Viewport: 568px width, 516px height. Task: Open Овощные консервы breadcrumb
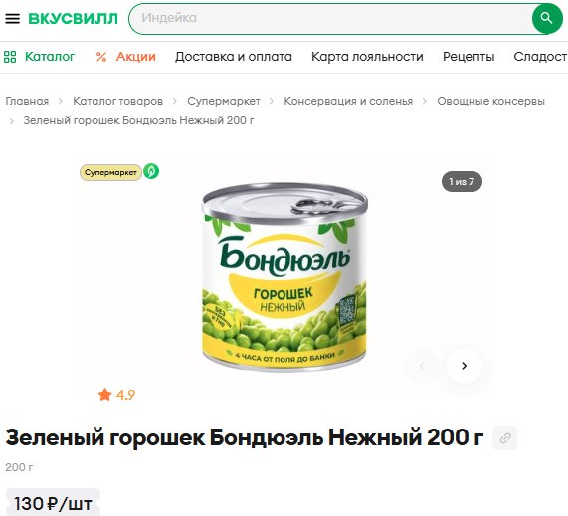pos(490,101)
